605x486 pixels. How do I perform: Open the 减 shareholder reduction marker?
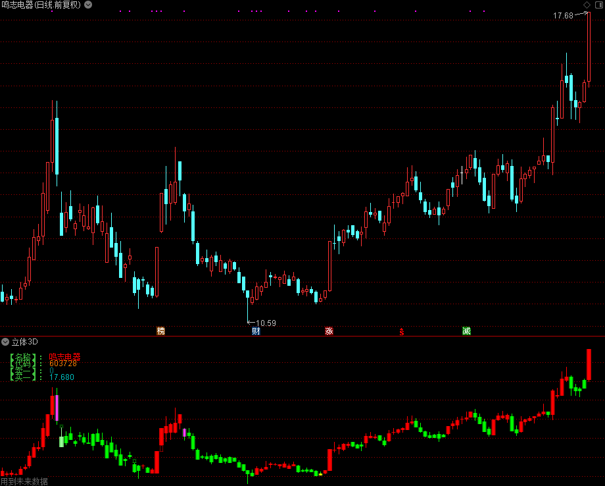point(466,331)
